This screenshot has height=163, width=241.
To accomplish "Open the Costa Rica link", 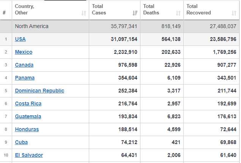I will tap(28, 103).
